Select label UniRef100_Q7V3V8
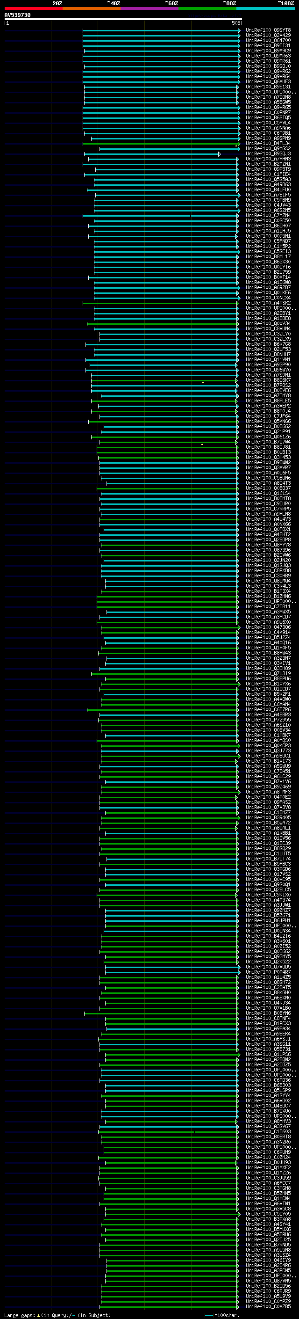This screenshot has width=299, height=1319. pos(268,808)
